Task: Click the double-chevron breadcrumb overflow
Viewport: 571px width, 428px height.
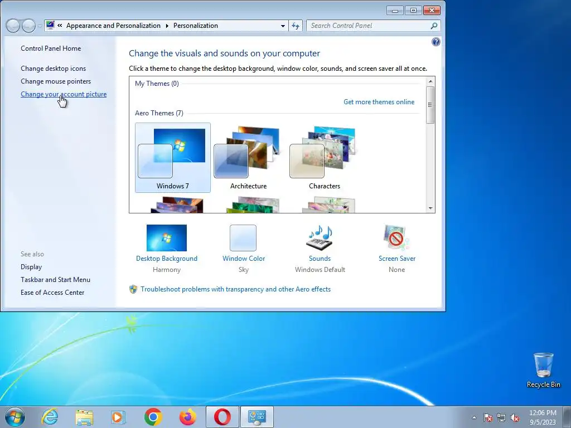Action: click(60, 26)
